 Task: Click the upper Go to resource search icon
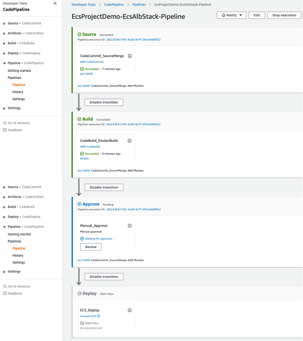pyautogui.click(x=5, y=123)
